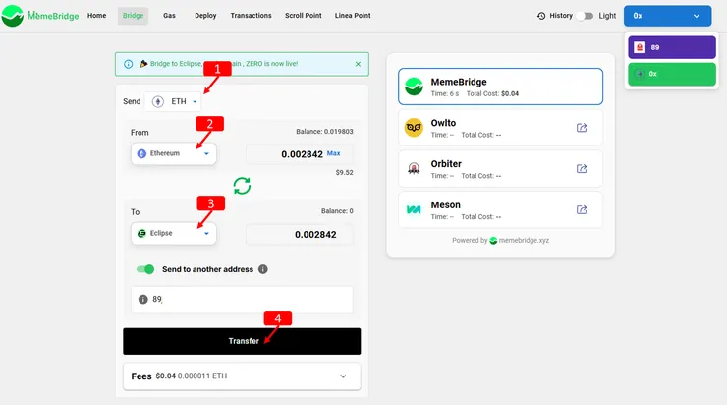Toggle the Light theme switch
Viewport: 727px width, 405px height.
point(586,16)
